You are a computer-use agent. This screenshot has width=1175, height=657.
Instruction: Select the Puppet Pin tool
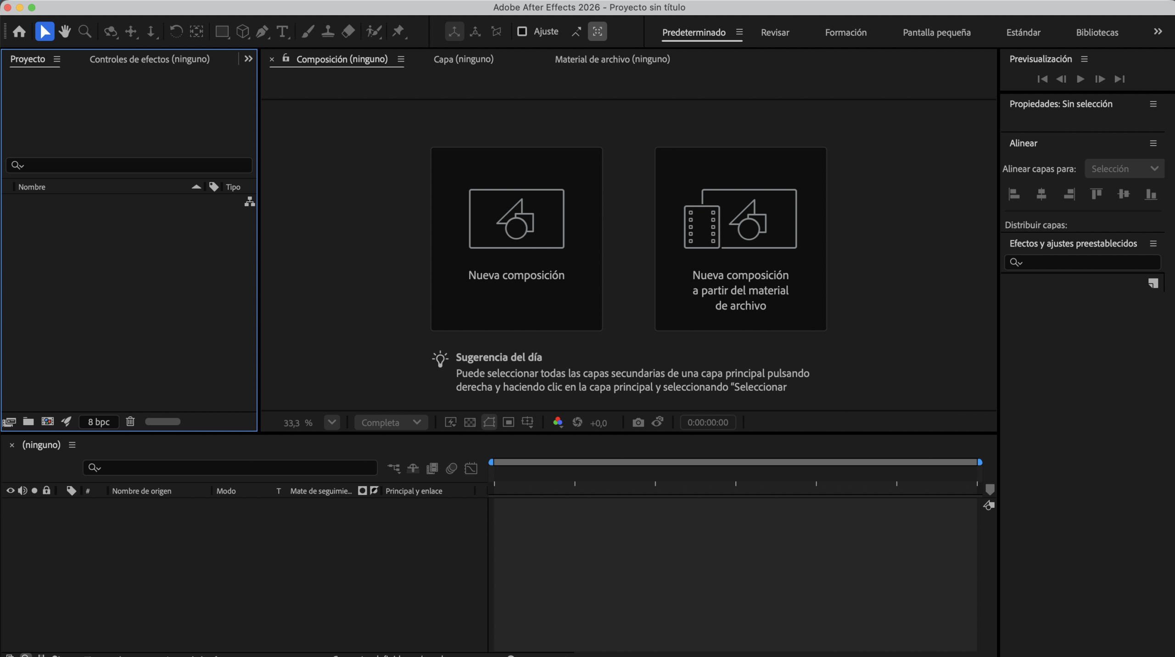[398, 32]
